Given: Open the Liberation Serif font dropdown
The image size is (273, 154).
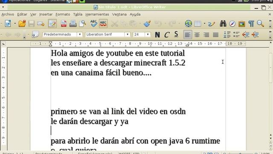Looking at the screenshot, I should tap(128, 34).
